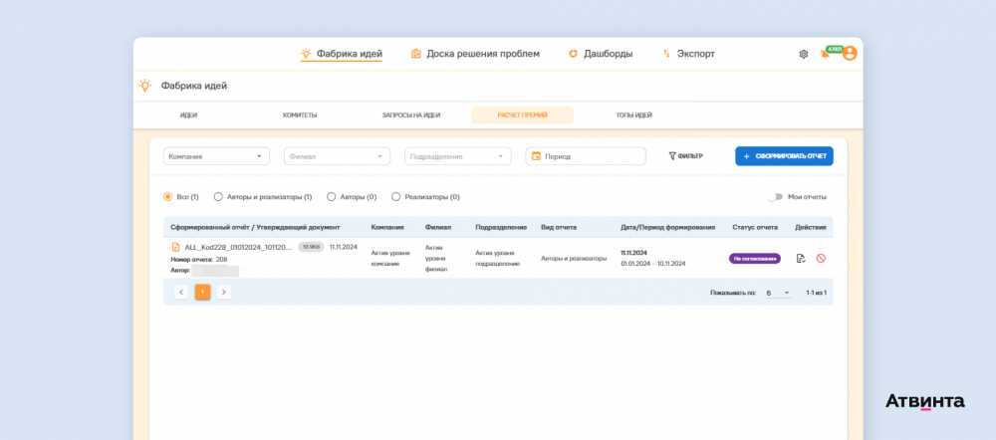Click the lightbulb icon beside page title
Viewport: 996px width, 440px height.
[x=145, y=86]
